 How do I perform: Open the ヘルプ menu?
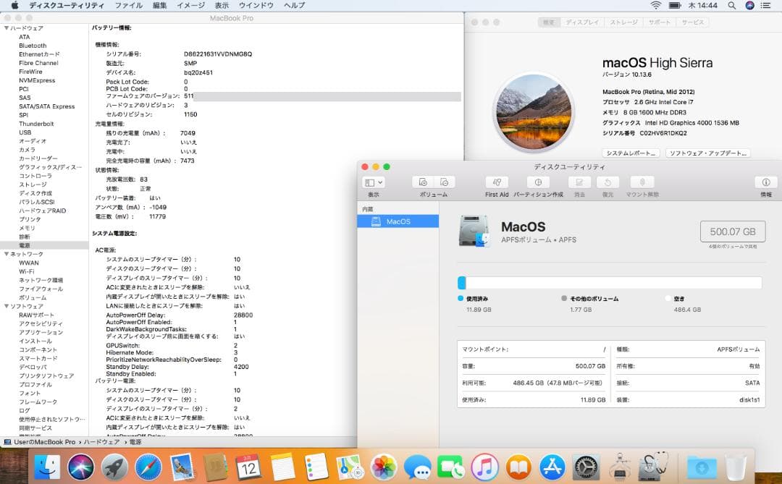pyautogui.click(x=294, y=6)
